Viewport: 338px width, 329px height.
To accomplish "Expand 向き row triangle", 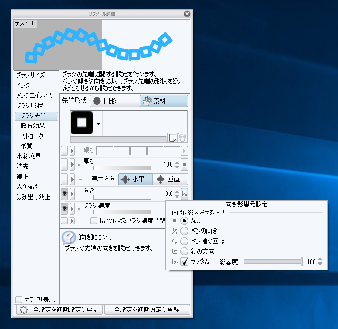I will (72, 194).
